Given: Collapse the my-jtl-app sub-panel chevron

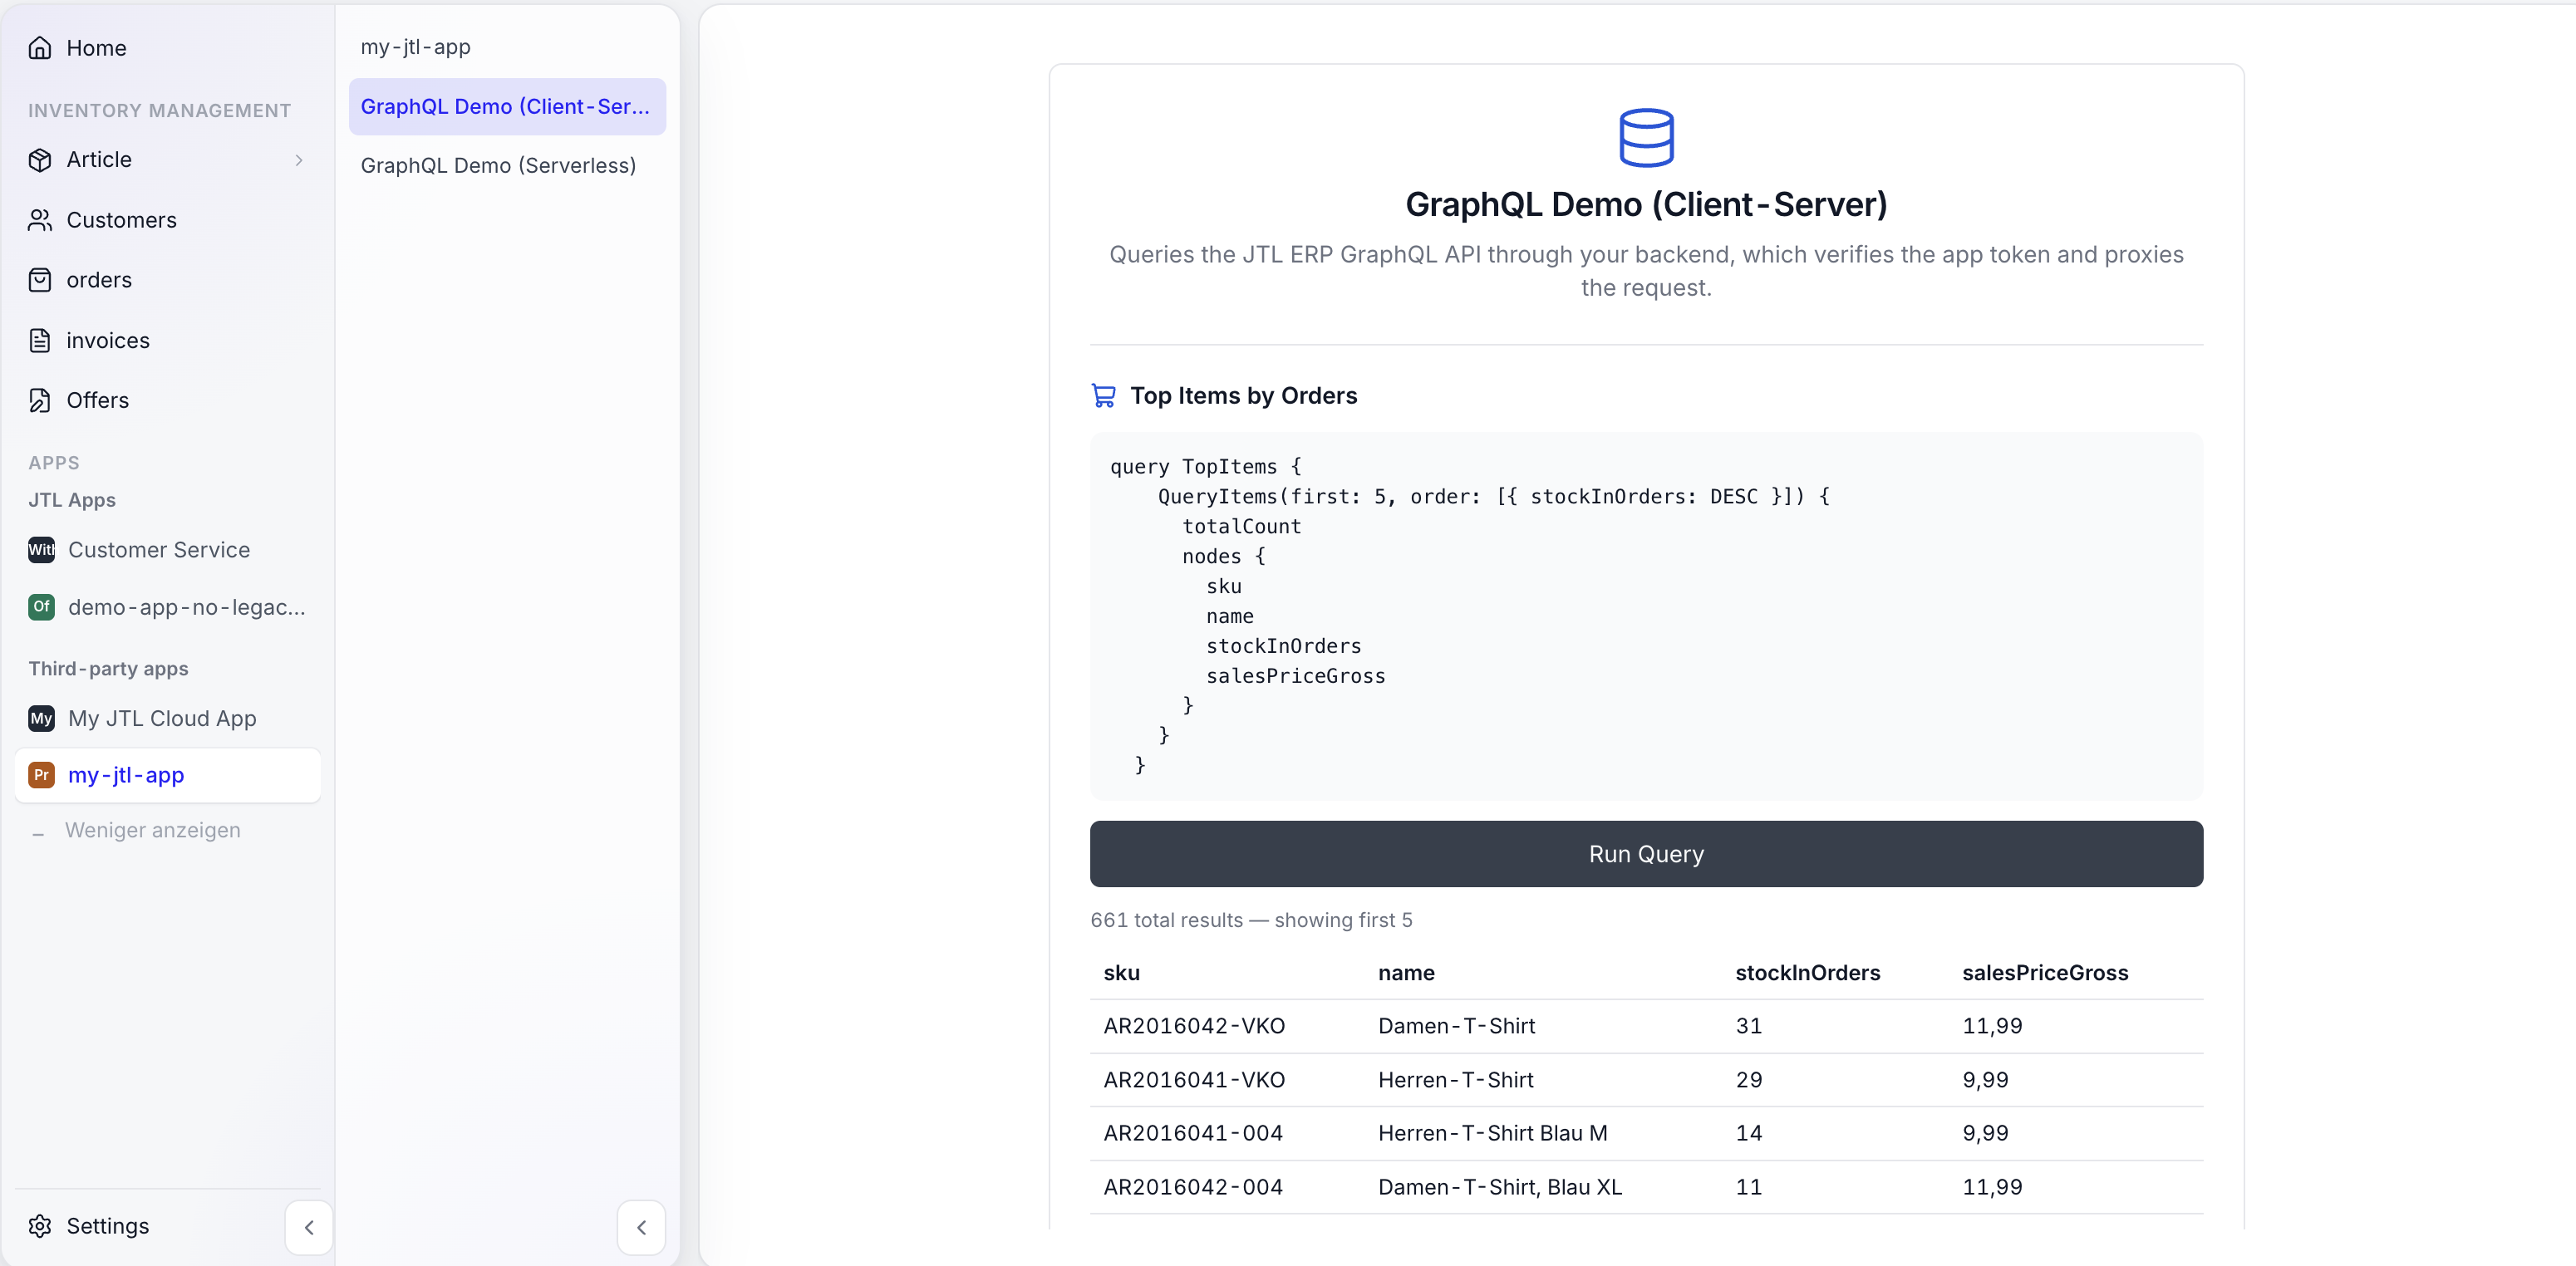Looking at the screenshot, I should [x=642, y=1227].
